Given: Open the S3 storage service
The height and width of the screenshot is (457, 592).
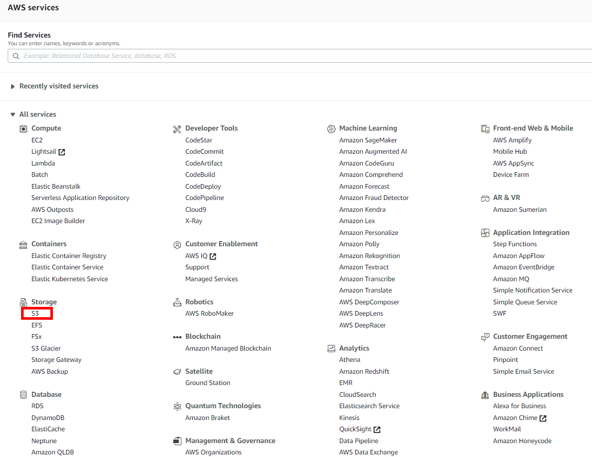Looking at the screenshot, I should [x=35, y=314].
